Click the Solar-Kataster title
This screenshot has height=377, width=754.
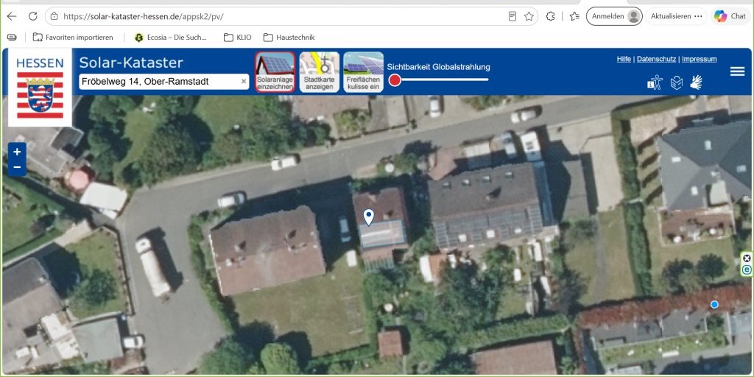tap(131, 63)
